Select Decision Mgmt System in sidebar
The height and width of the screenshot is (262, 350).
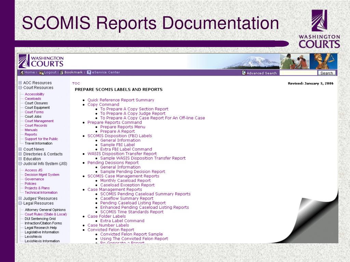42,175
